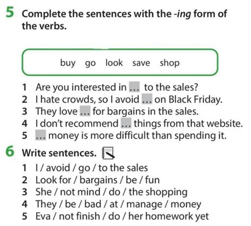Click the green exercise number 6
The height and width of the screenshot is (226, 251).
pyautogui.click(x=10, y=152)
